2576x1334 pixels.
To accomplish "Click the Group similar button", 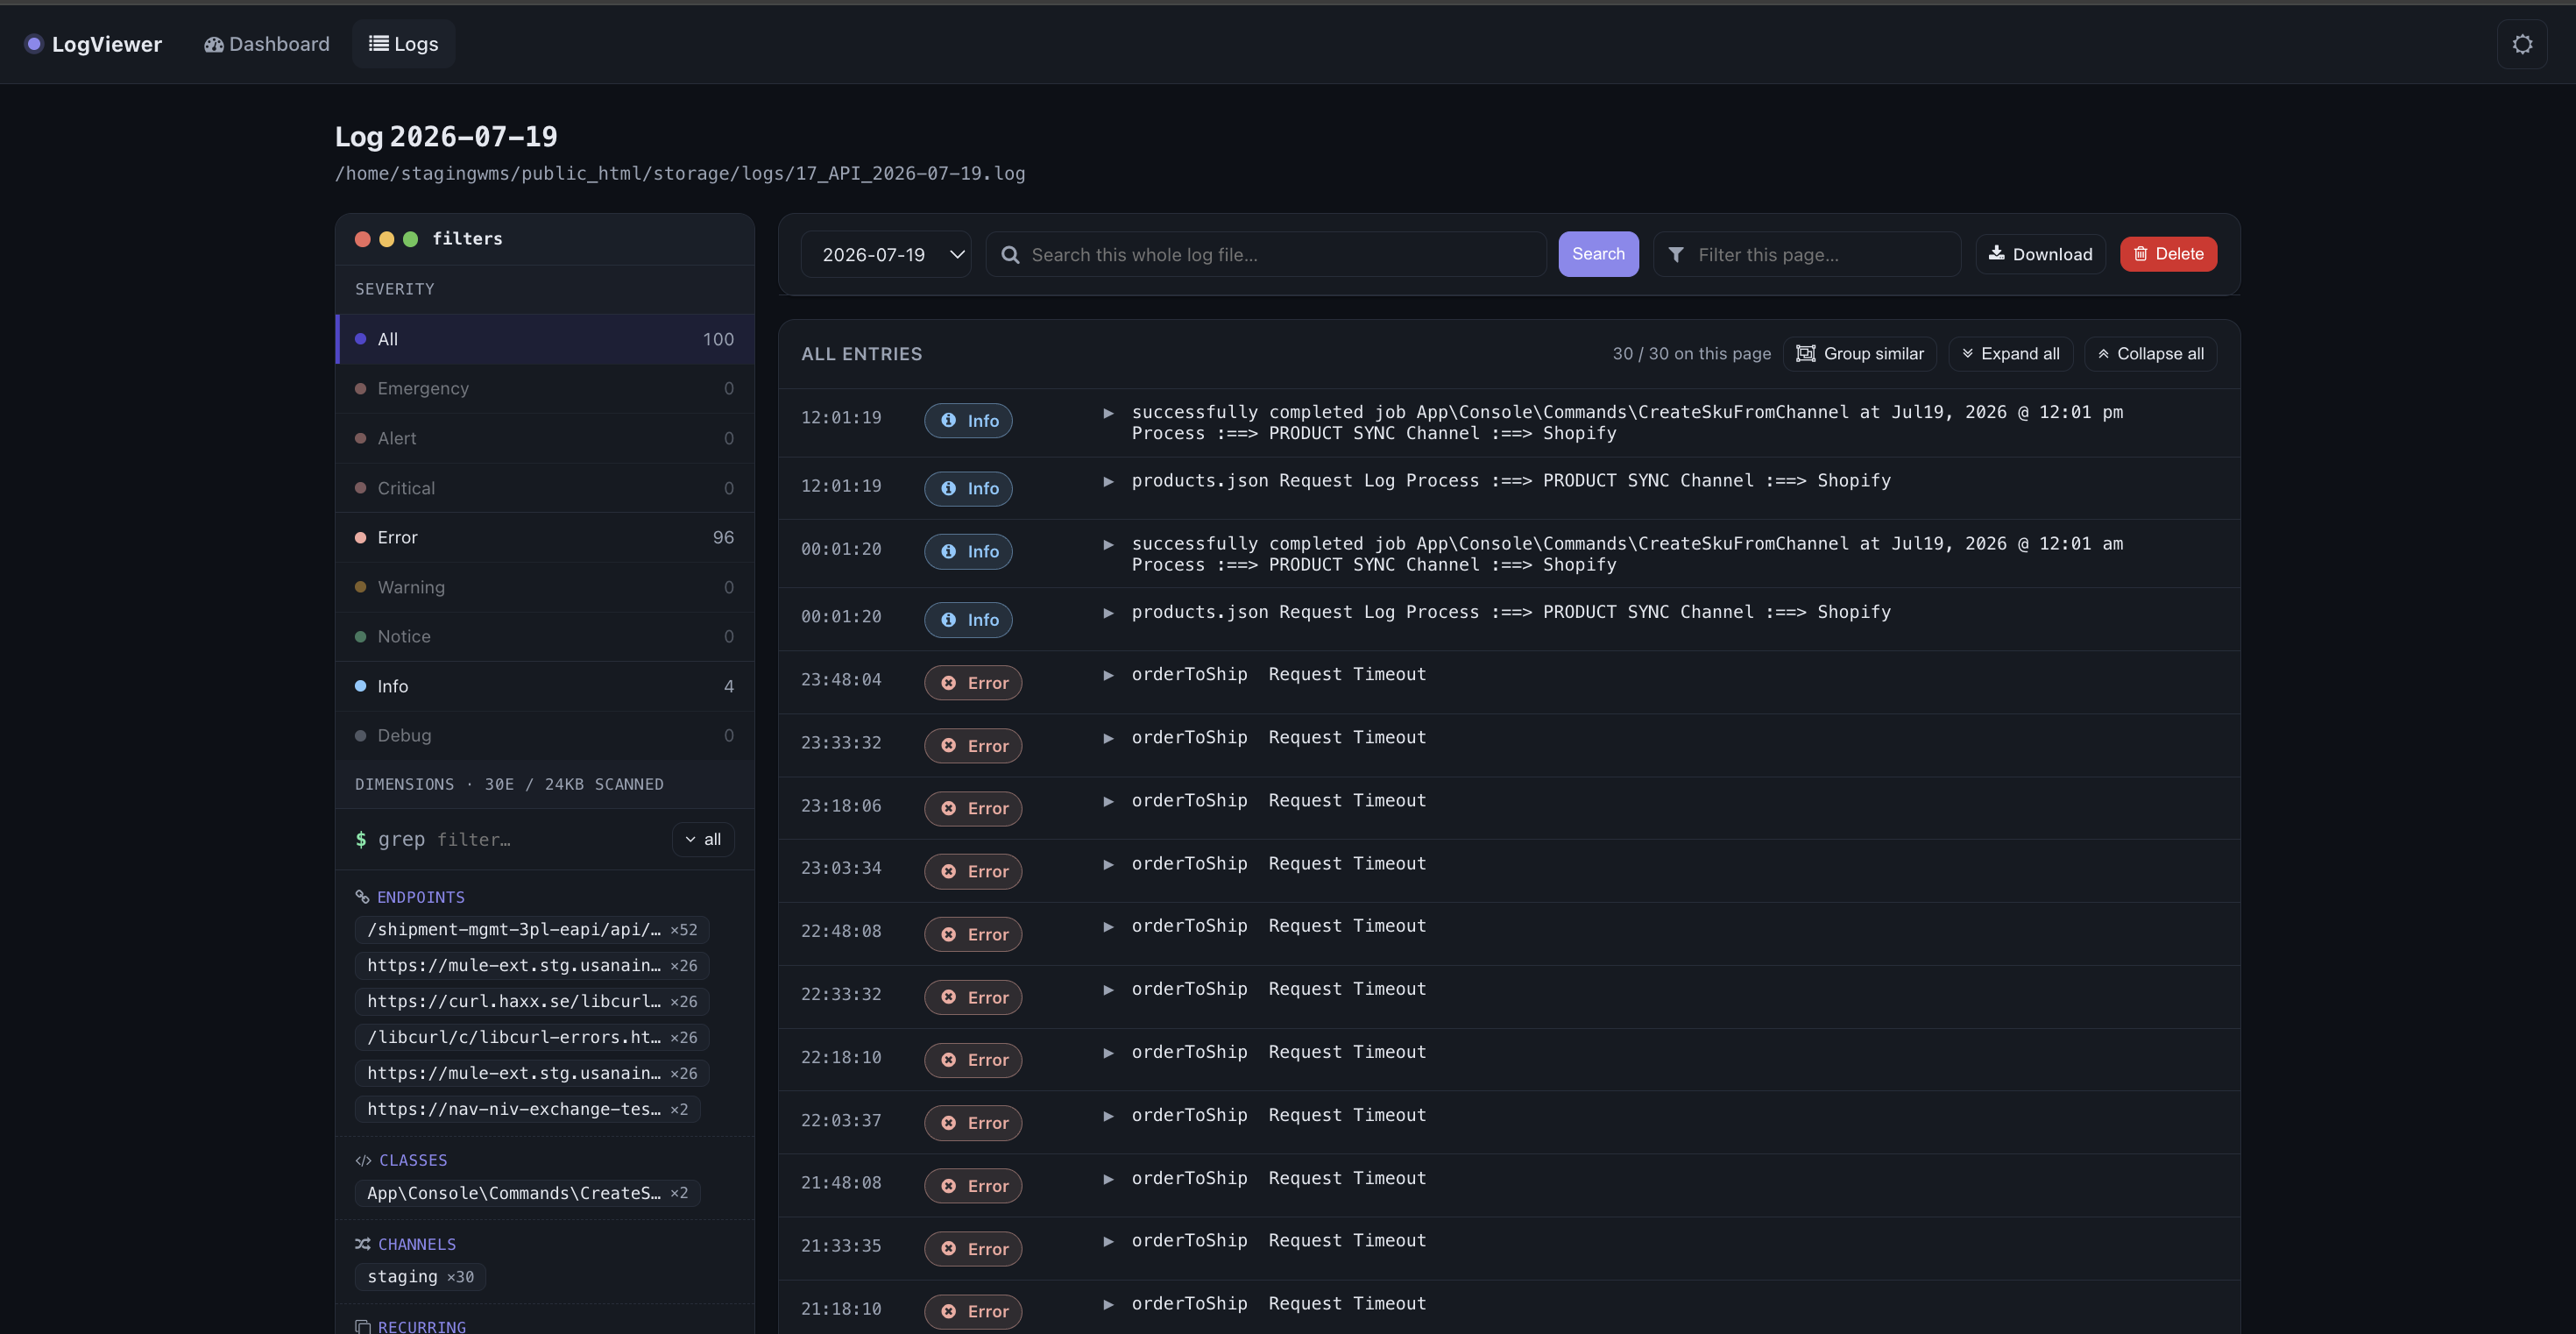I will coord(1860,354).
